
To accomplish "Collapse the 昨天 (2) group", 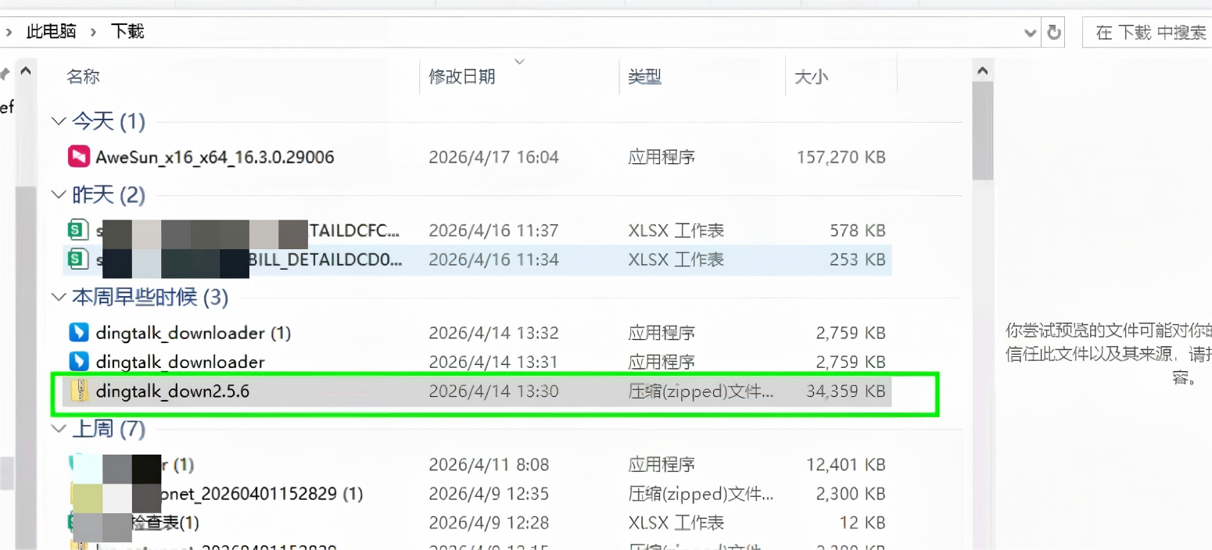I will point(58,195).
